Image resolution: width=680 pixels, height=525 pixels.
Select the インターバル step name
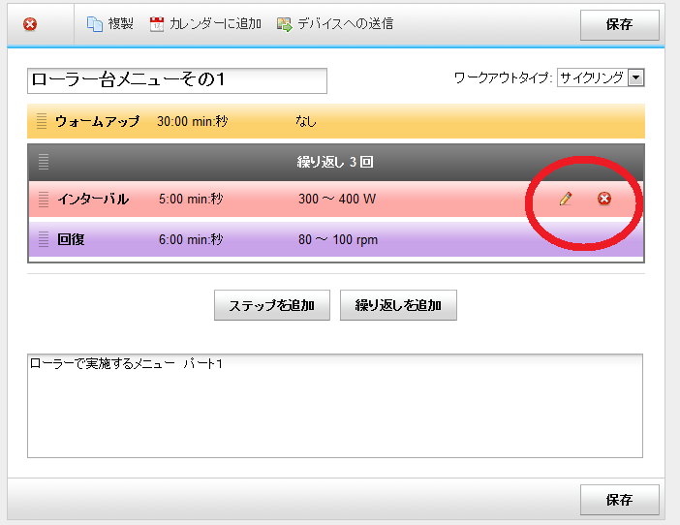click(93, 199)
